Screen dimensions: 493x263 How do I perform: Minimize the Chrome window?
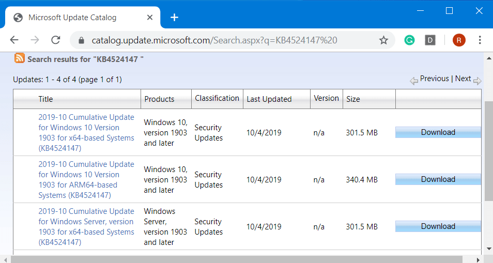point(420,11)
